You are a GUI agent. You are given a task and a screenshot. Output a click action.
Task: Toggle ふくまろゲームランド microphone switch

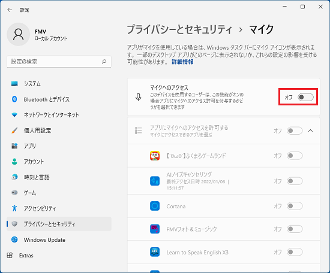[295, 156]
